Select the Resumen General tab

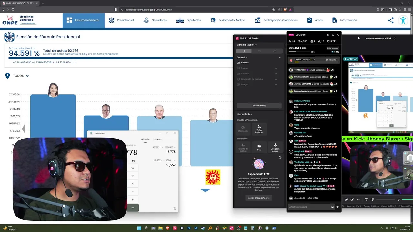click(x=83, y=20)
